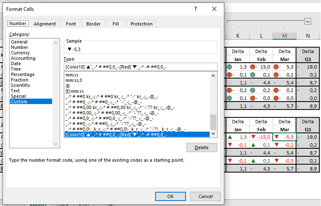This screenshot has height=206, width=321.
Task: Click the Type list scroll-up arrow
Action: tap(213, 76)
